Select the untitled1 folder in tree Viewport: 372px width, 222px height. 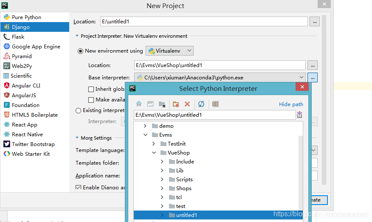(218, 215)
